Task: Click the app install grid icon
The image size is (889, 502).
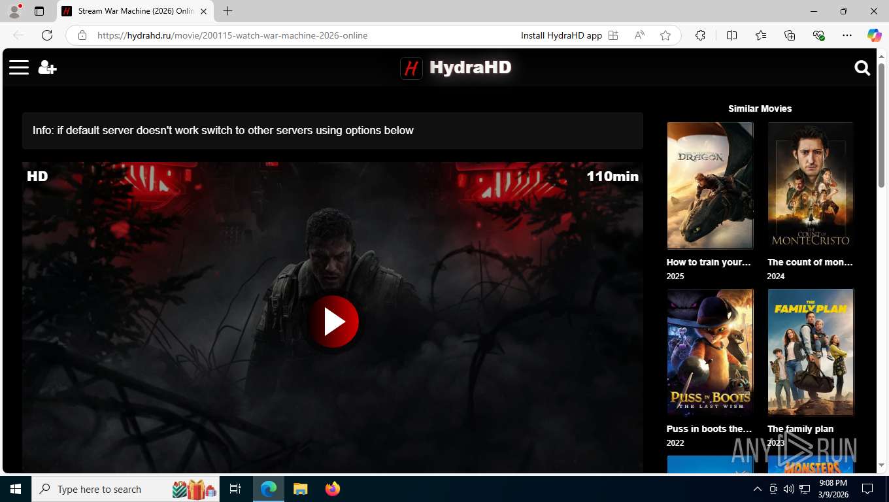Action: pyautogui.click(x=613, y=35)
